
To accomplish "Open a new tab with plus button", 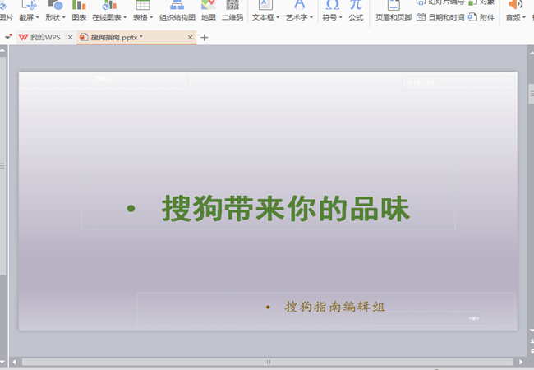I will click(205, 38).
